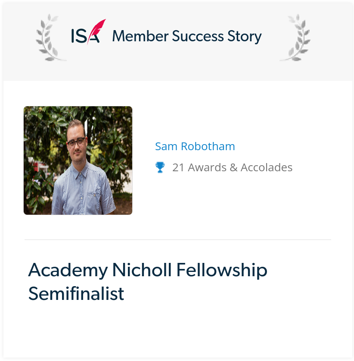Click the word Academy in the title
Viewport: 354px width, 361px height.
[x=68, y=270]
